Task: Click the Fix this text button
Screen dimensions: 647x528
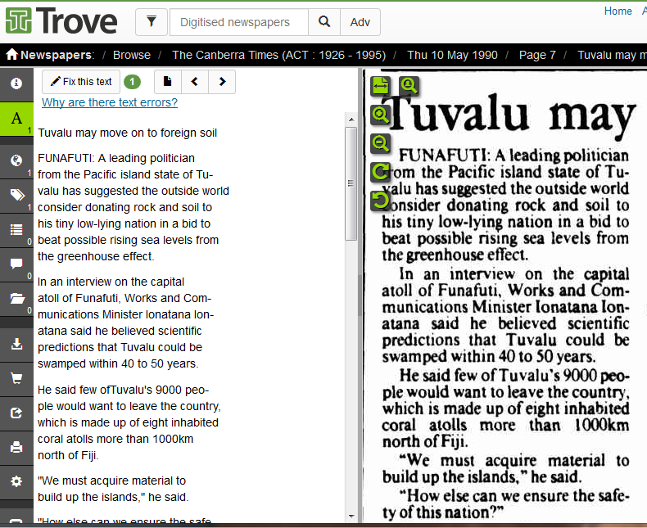Action: (x=81, y=82)
